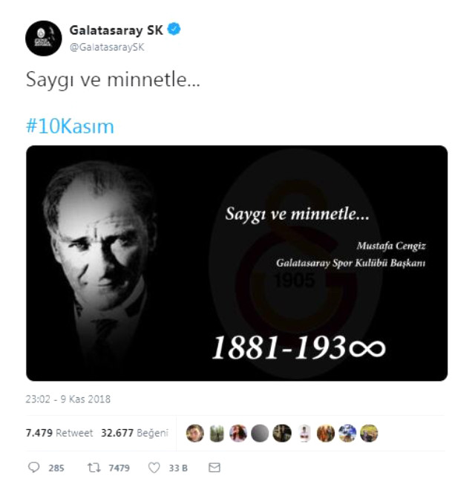View the 7.479 Retweet list
The width and height of the screenshot is (475, 493).
pos(59,433)
